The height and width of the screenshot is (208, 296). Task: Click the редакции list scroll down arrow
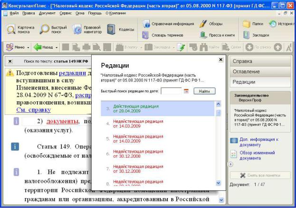point(218,183)
